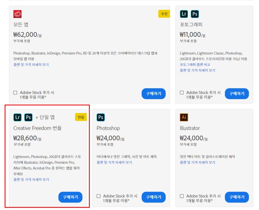Click Adobe Stock 추가 시 label on 모든 앱 card

[x=37, y=95]
